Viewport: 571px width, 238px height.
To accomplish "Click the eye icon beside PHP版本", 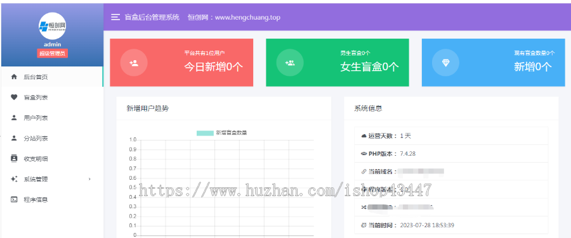I will pyautogui.click(x=364, y=154).
